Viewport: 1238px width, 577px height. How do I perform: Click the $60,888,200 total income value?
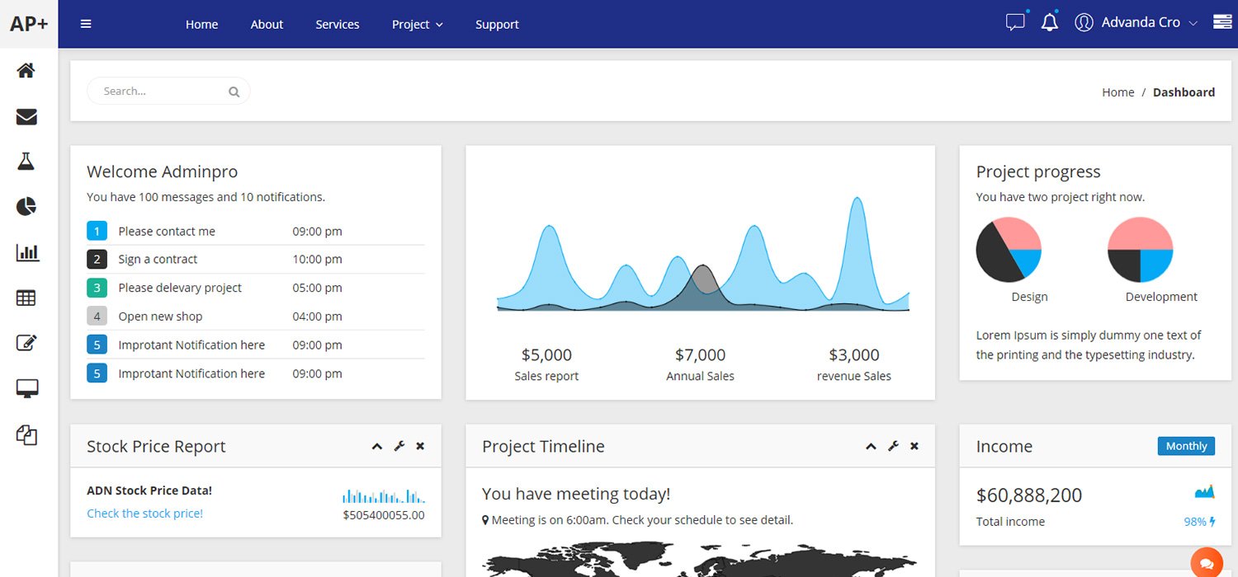pyautogui.click(x=1028, y=495)
